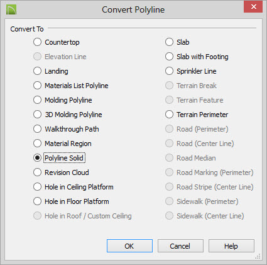This screenshot has width=267, height=265.
Task: Click the Cancel button
Action: click(180, 246)
